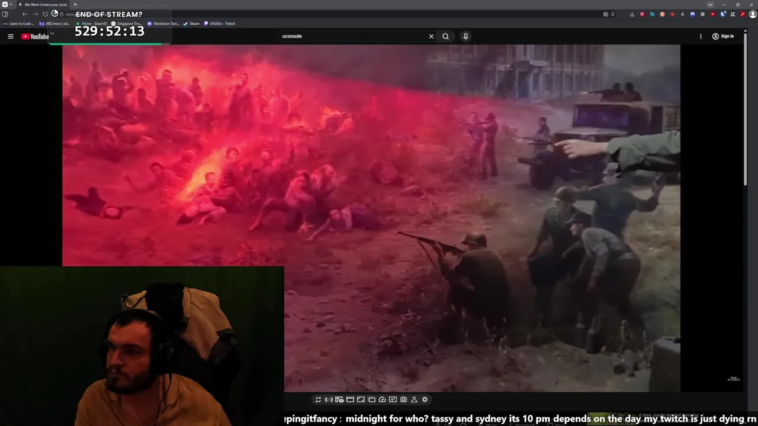The height and width of the screenshot is (426, 758).
Task: Open the red U shield extension
Action: (672, 14)
